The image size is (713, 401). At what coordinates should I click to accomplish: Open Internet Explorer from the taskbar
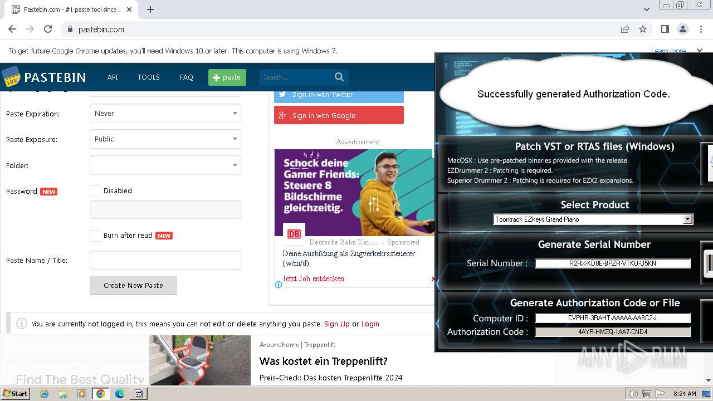point(44,394)
